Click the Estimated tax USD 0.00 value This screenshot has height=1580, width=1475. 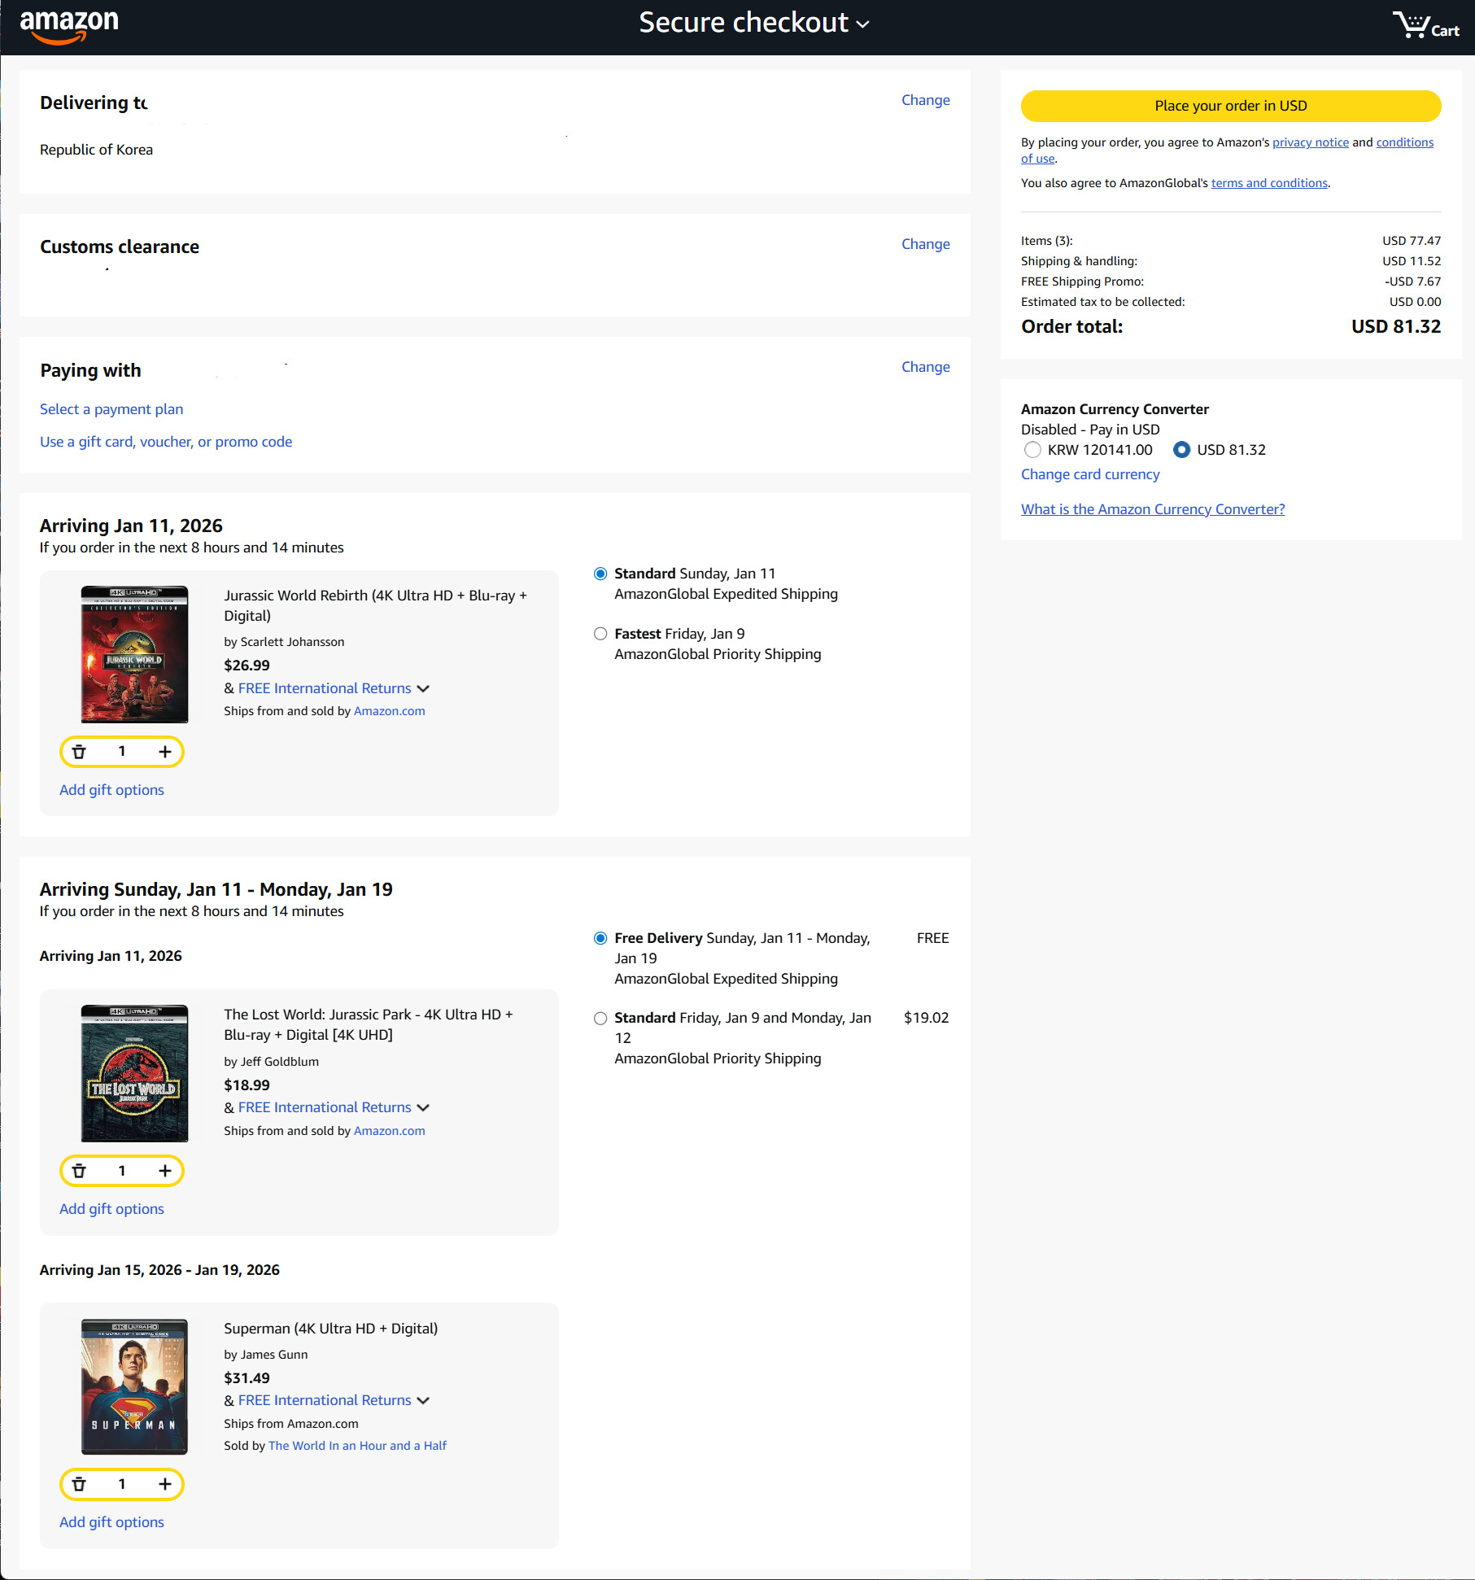pyautogui.click(x=1415, y=302)
